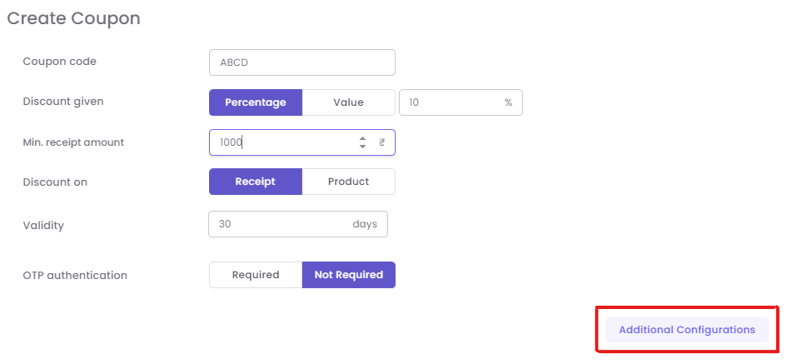Viewport: 792px width, 364px height.
Task: Decrease min receipt amount with down arrow
Action: [362, 147]
